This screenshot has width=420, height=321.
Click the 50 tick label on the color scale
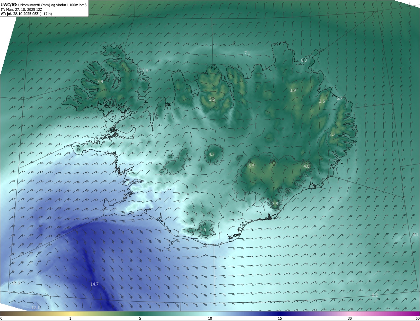pyautogui.click(x=417, y=318)
